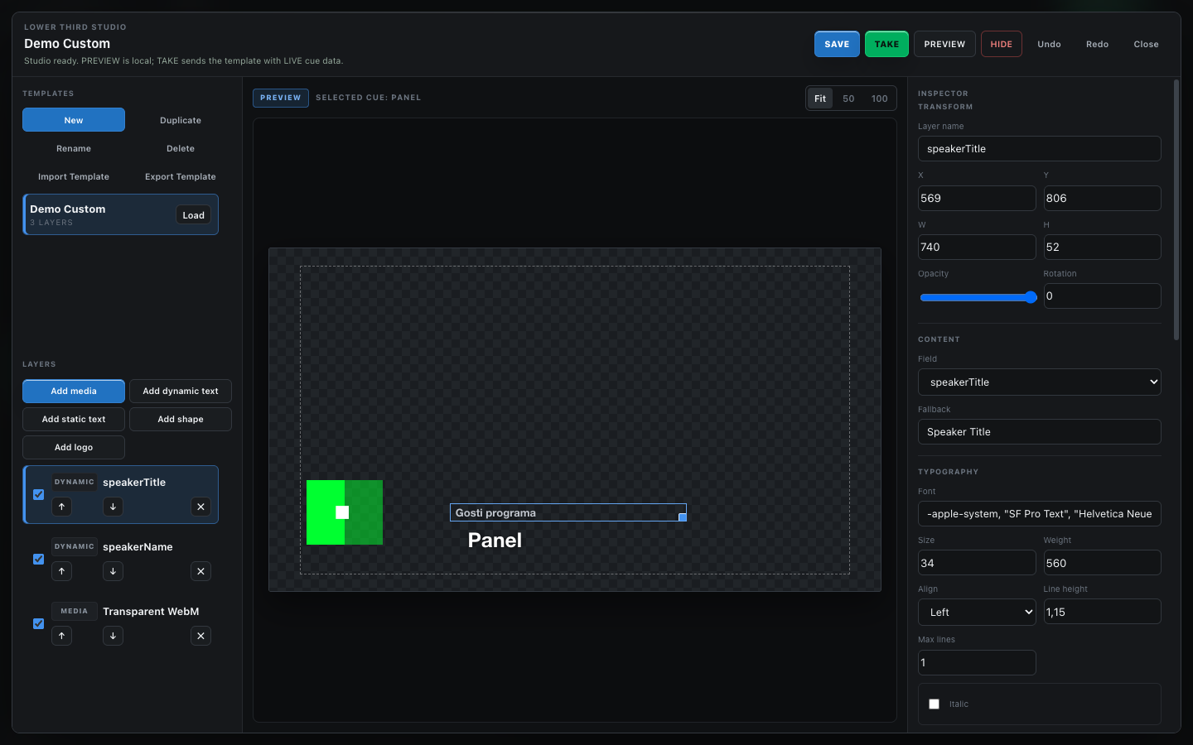Click the blue handle on selected box
The image size is (1193, 745).
click(683, 517)
